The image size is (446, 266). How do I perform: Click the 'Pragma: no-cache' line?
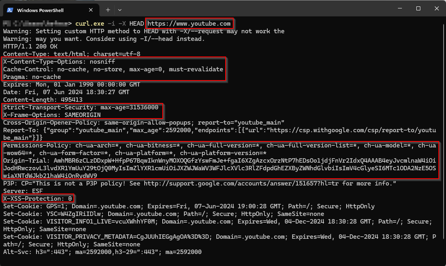tap(32, 77)
